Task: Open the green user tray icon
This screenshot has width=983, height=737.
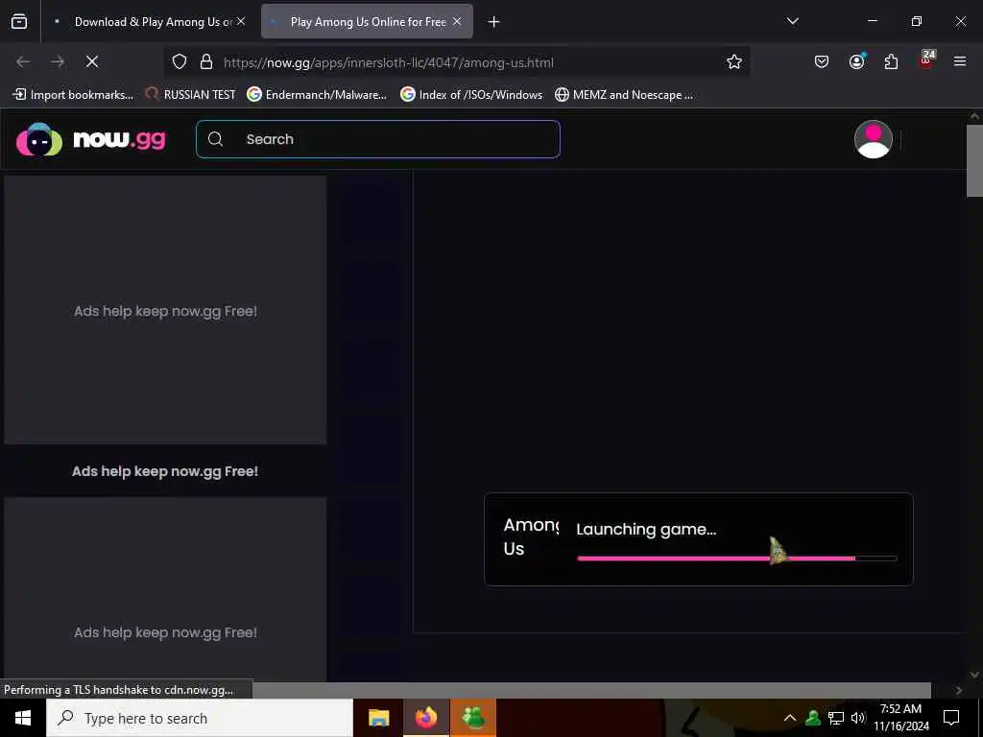Action: (x=813, y=718)
